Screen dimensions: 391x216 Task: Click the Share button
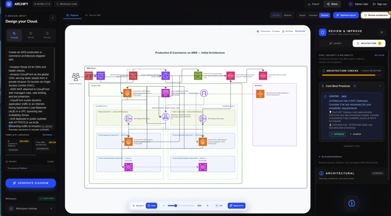tap(332, 4)
